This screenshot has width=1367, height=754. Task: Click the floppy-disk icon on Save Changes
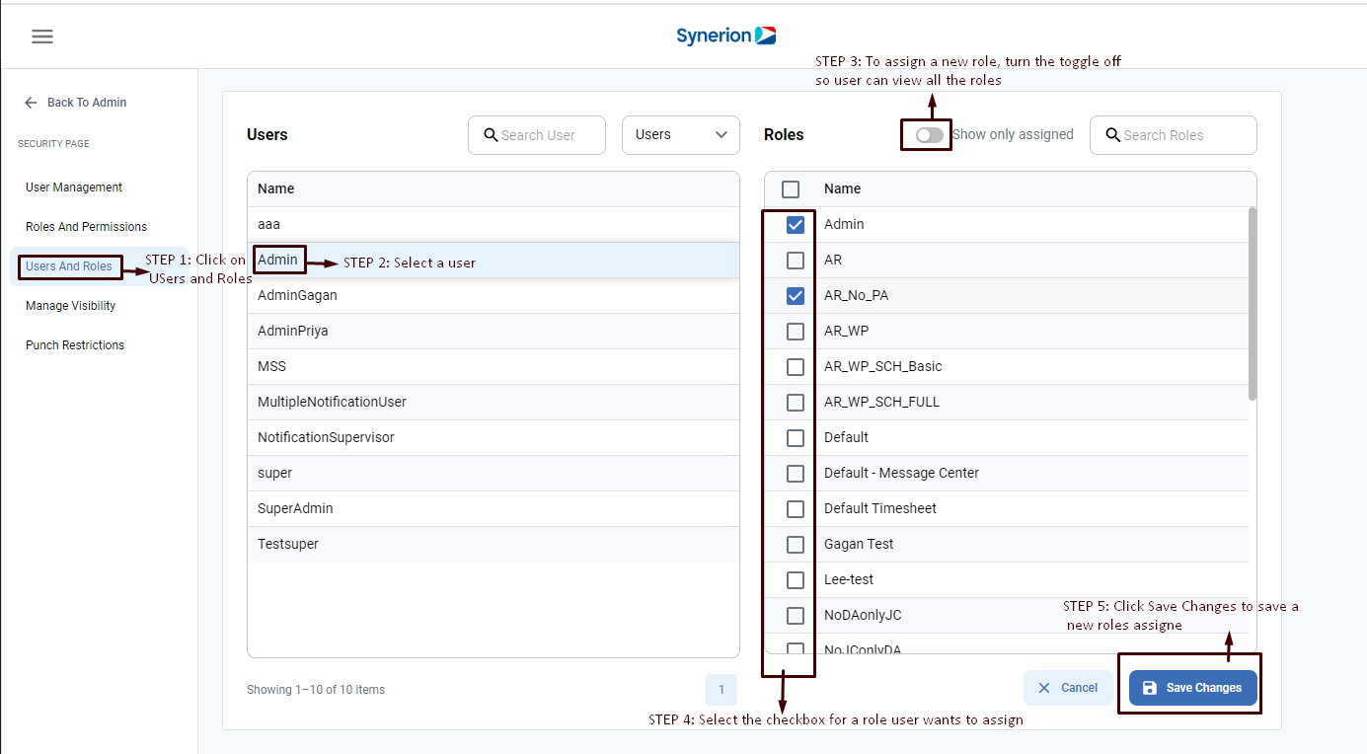coord(1150,688)
